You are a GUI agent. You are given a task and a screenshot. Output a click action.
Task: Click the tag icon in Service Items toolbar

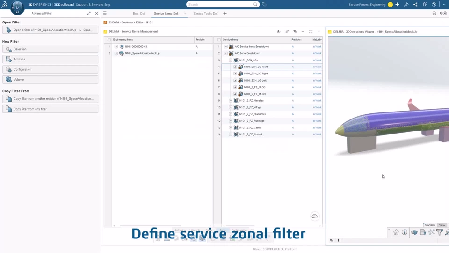pyautogui.click(x=295, y=31)
